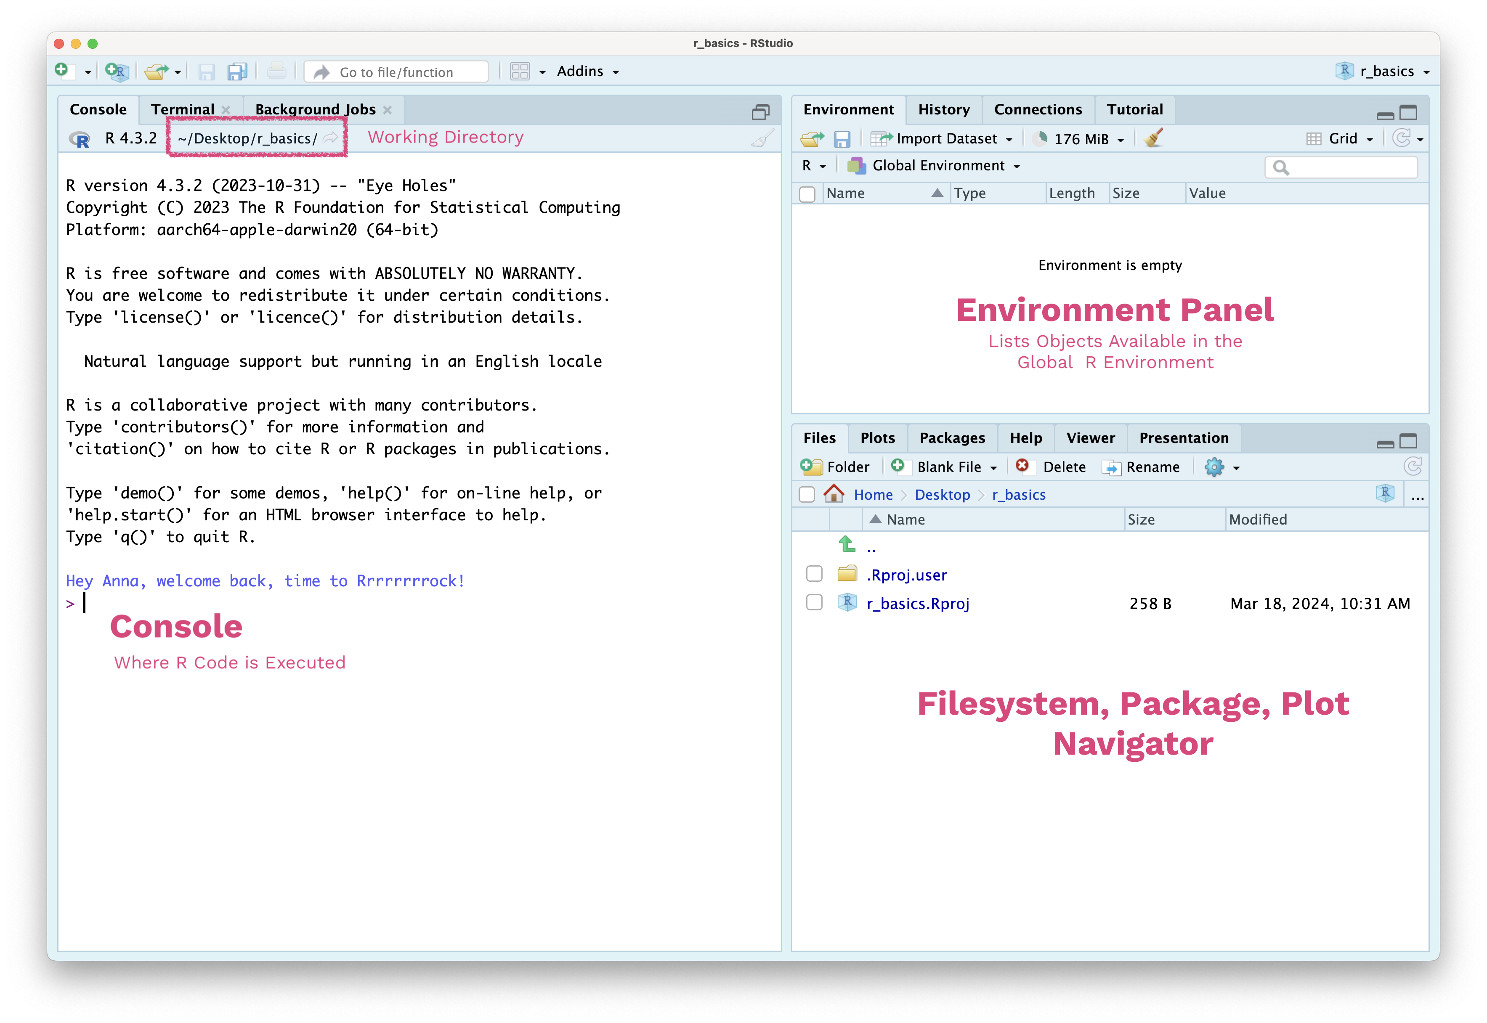Switch to the Environment tab

[x=848, y=110]
